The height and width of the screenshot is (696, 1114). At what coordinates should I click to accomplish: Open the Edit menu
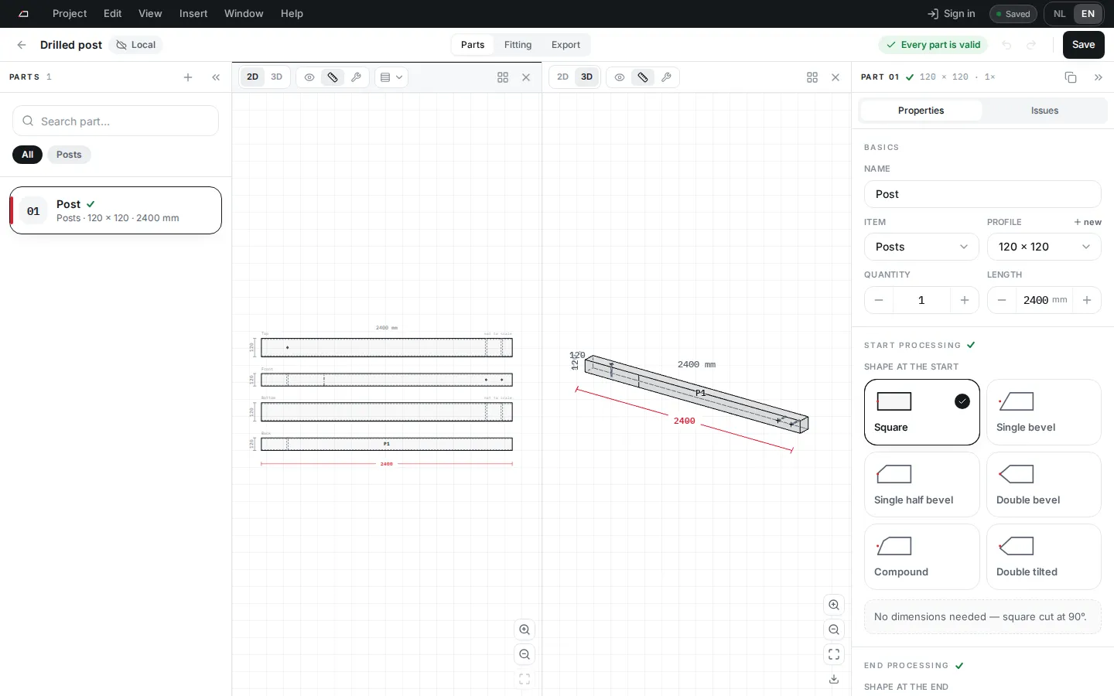[113, 14]
